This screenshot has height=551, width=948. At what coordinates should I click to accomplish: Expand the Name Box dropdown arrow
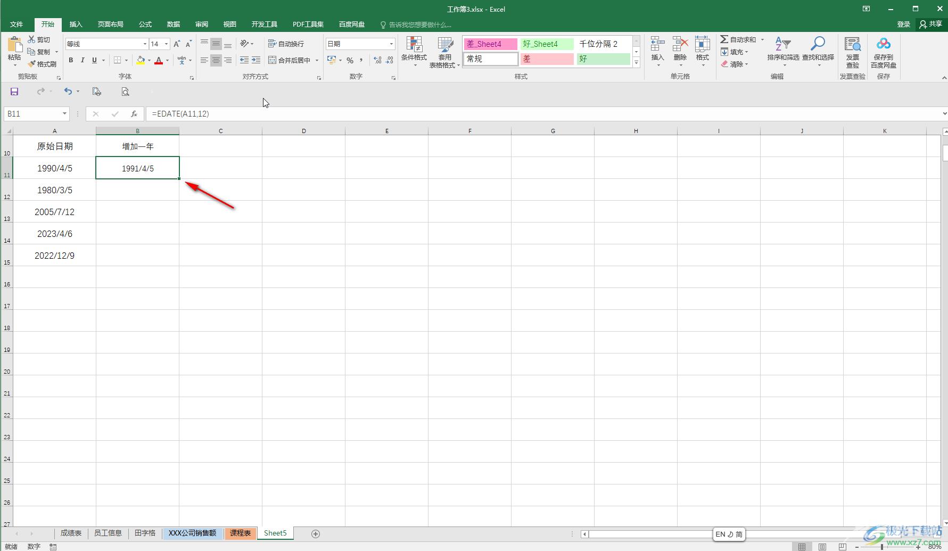(64, 113)
